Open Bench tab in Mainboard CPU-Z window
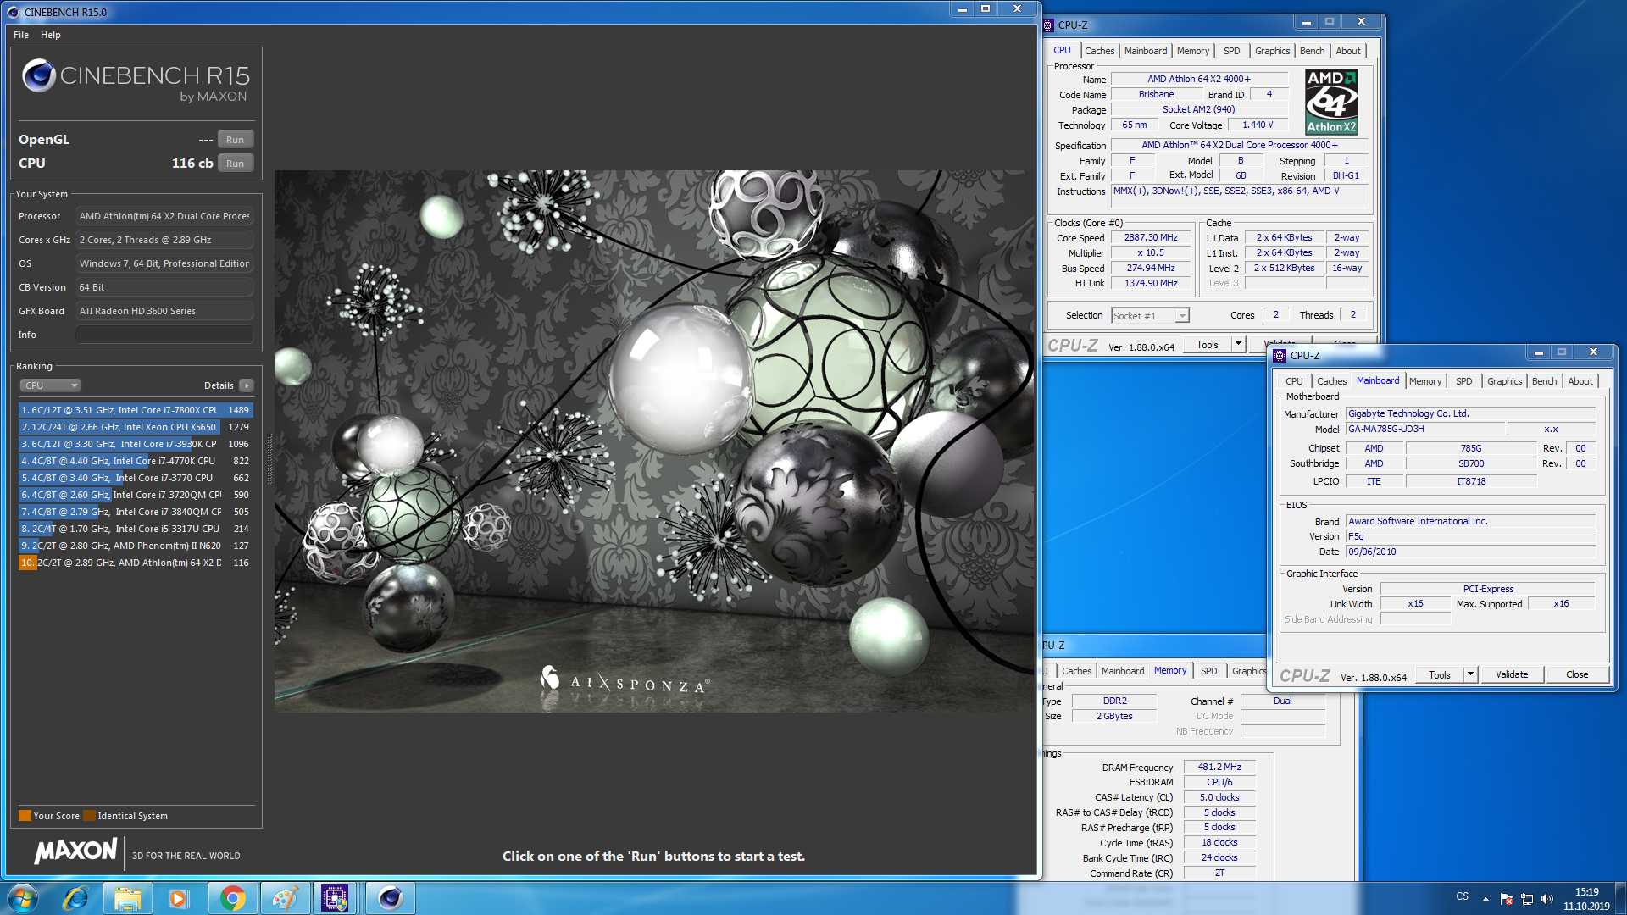Screen dimensions: 1627x915 pyautogui.click(x=1544, y=381)
